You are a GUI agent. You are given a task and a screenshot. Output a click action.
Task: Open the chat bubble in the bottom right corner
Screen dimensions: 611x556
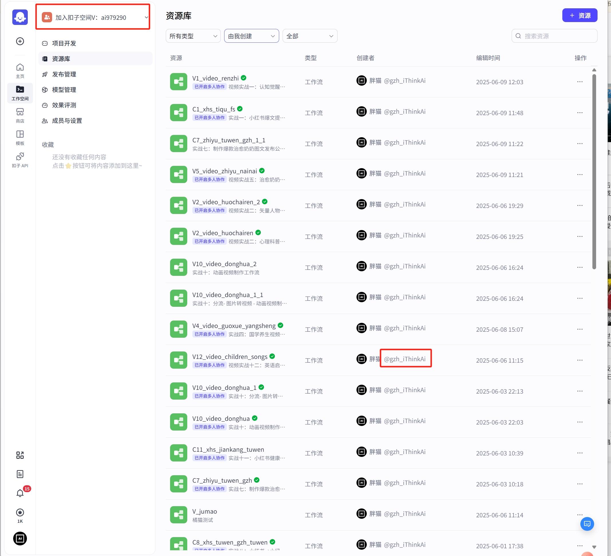tap(587, 524)
